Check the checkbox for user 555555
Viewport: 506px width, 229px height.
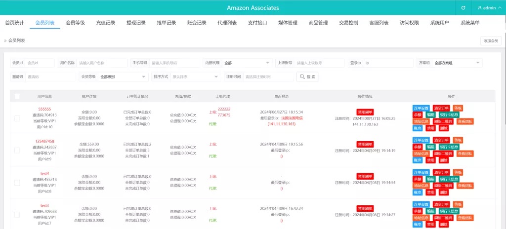(17, 117)
